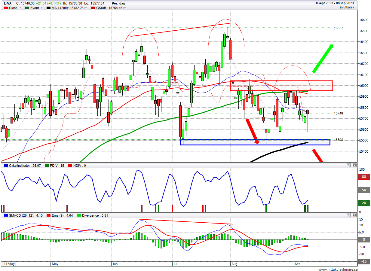The height and width of the screenshot is (271, 371).
Task: Expand the Close series dropdown arrow
Action: (x=20, y=8)
